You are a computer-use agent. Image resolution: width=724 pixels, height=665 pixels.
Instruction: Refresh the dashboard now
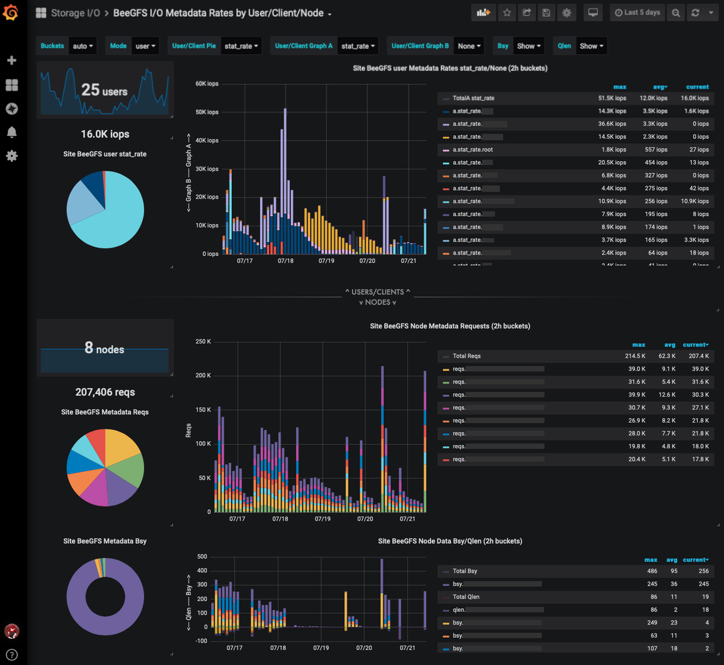click(x=695, y=13)
